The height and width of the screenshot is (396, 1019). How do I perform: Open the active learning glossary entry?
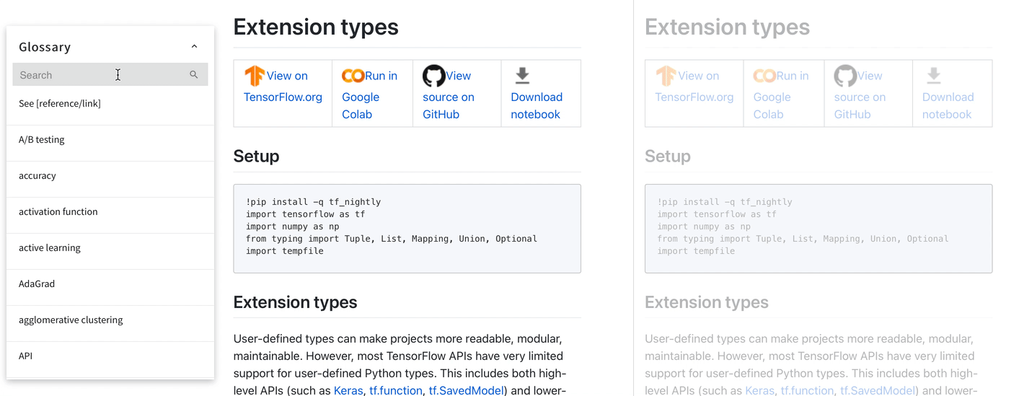coord(110,248)
